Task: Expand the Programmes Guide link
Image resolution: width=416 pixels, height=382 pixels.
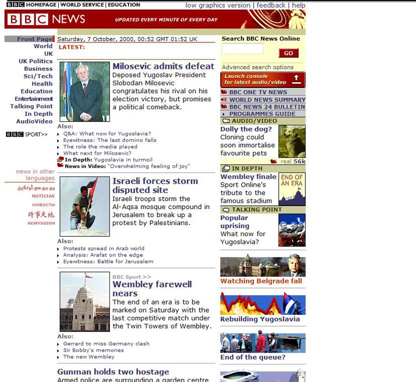Action: click(262, 114)
